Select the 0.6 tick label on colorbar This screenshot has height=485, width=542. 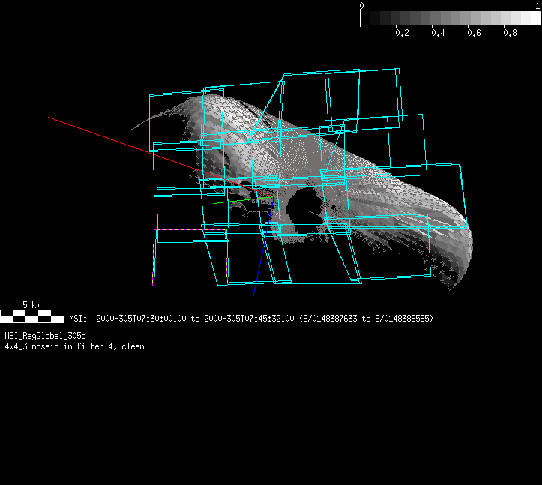[x=474, y=33]
